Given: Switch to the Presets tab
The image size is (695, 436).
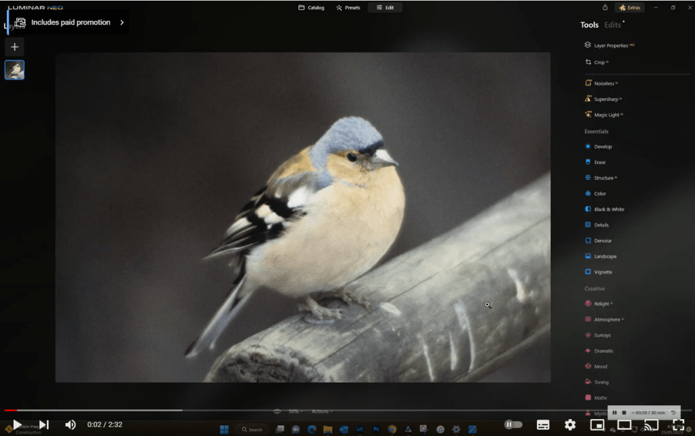Looking at the screenshot, I should [348, 7].
